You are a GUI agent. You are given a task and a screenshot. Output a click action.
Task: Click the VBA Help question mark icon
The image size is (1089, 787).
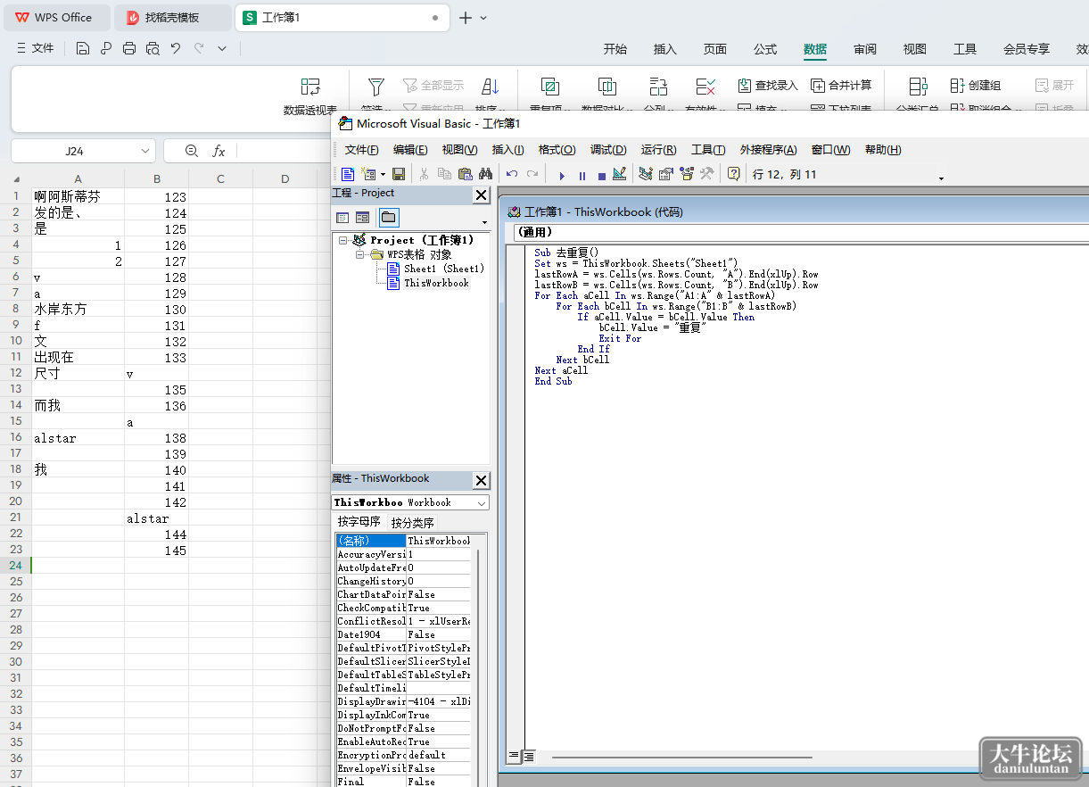(x=733, y=174)
